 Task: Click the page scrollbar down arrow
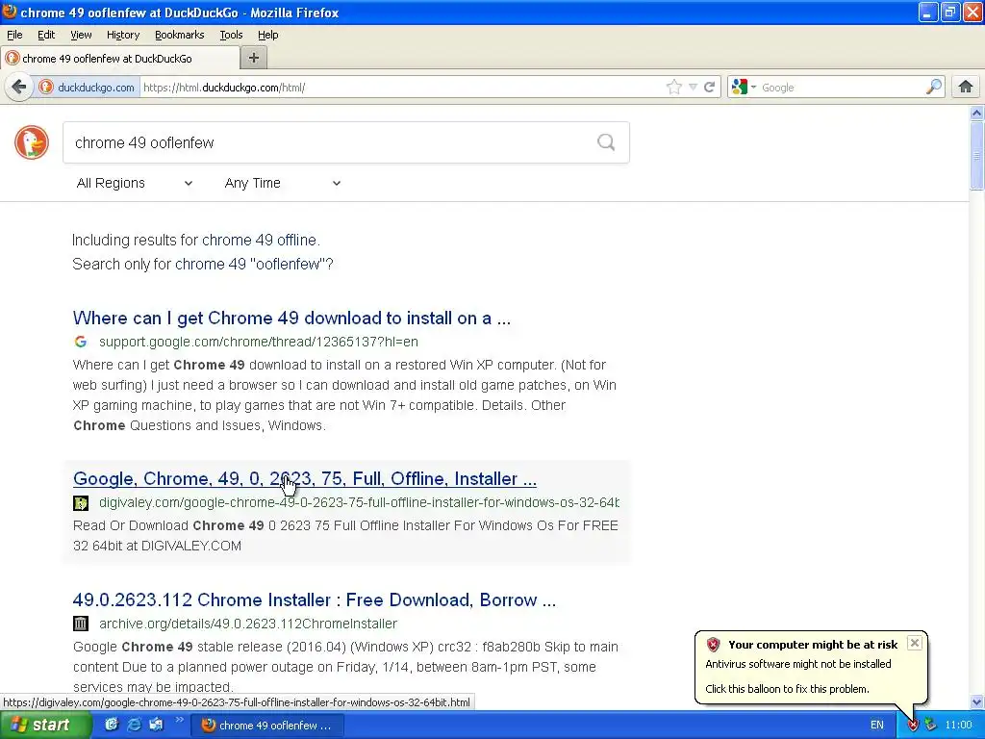click(976, 701)
